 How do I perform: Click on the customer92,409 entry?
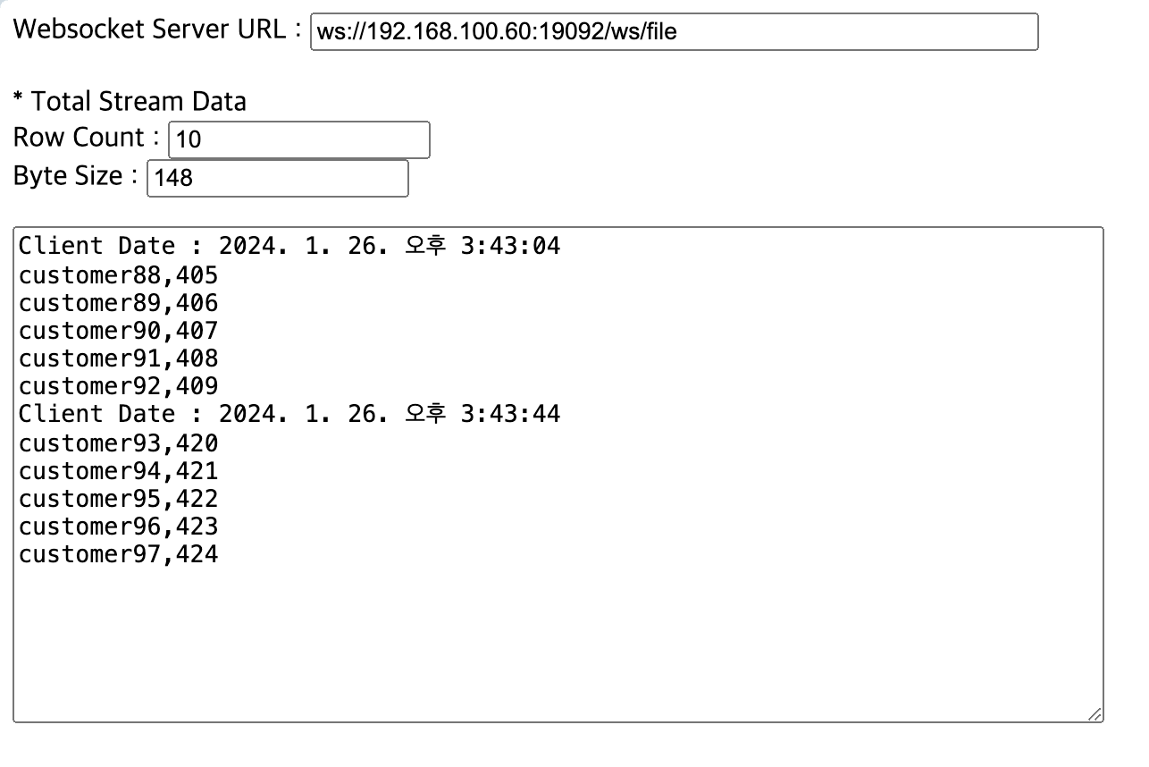click(x=118, y=386)
